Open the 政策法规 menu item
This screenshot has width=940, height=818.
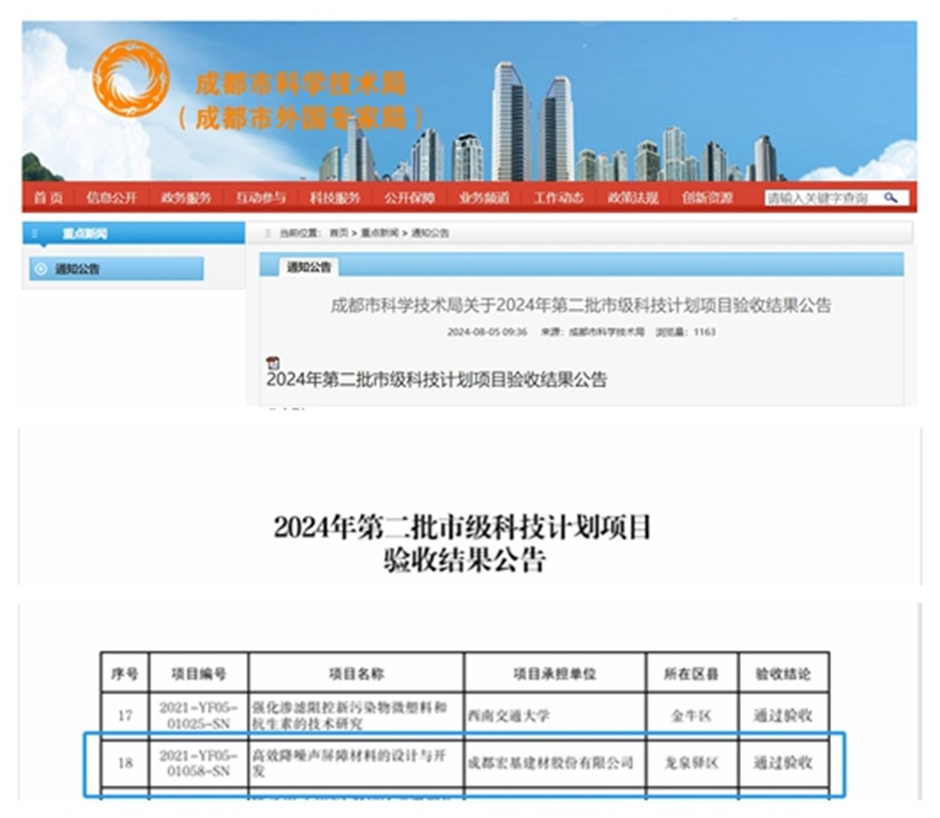633,197
